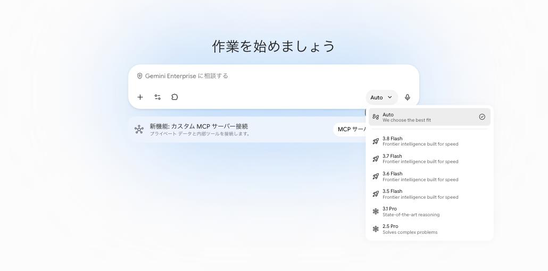
Task: Click the 'State-of-the-art reasoning' description
Action: [411, 215]
